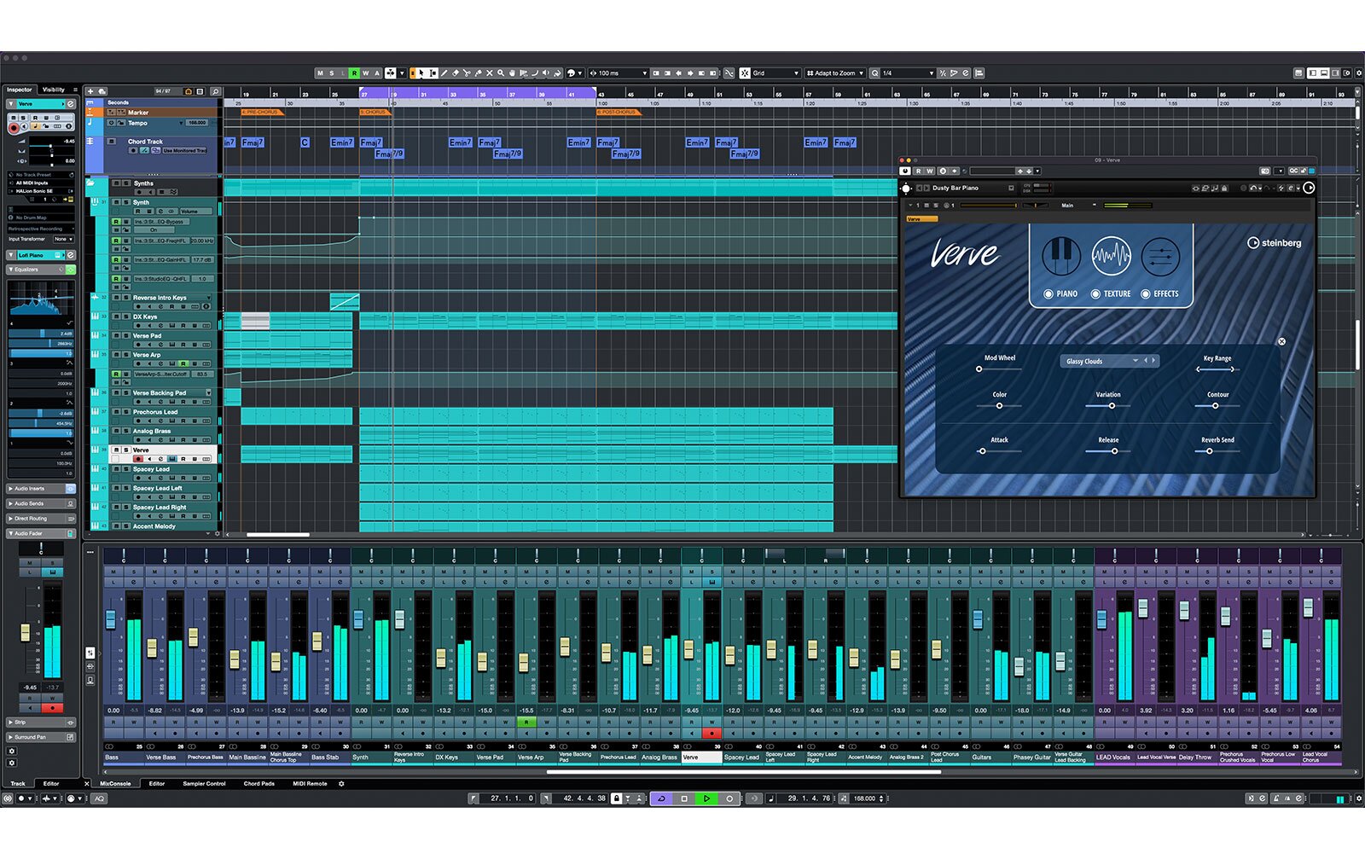This screenshot has width=1365, height=859.
Task: Open the Input Transformer None dropdown
Action: (x=63, y=239)
